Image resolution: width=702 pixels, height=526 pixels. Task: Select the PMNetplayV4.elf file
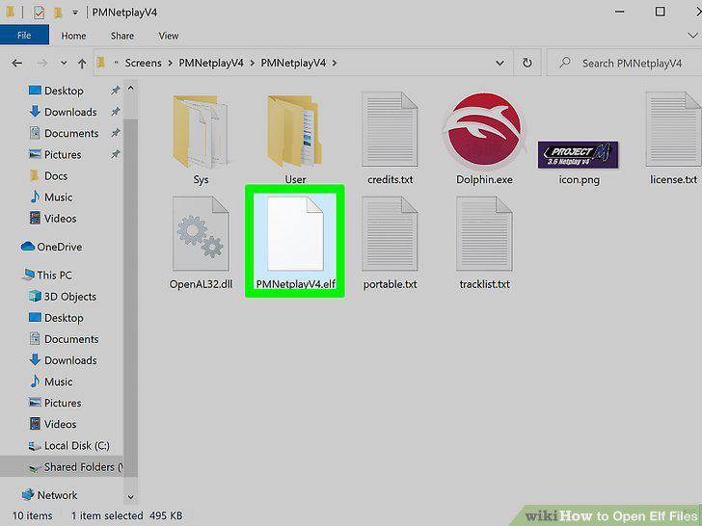pyautogui.click(x=295, y=242)
